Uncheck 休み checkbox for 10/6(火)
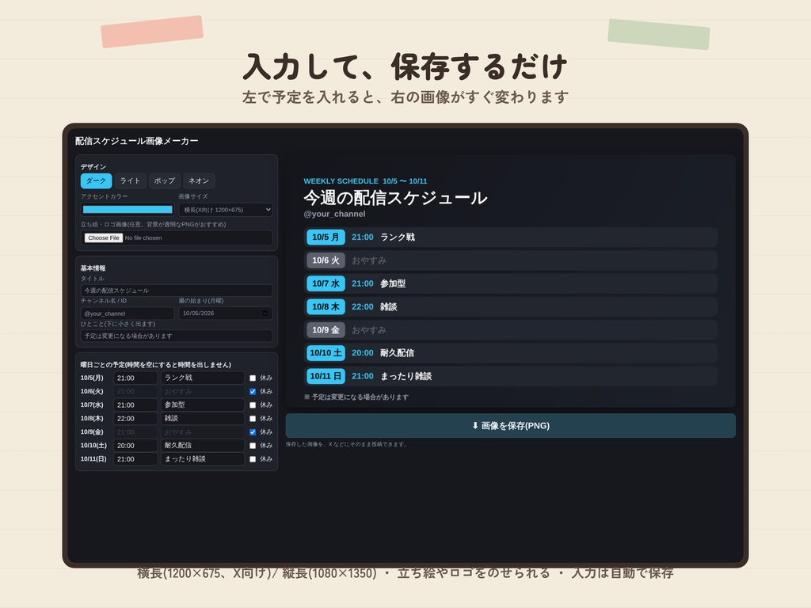The image size is (811, 608). (253, 391)
